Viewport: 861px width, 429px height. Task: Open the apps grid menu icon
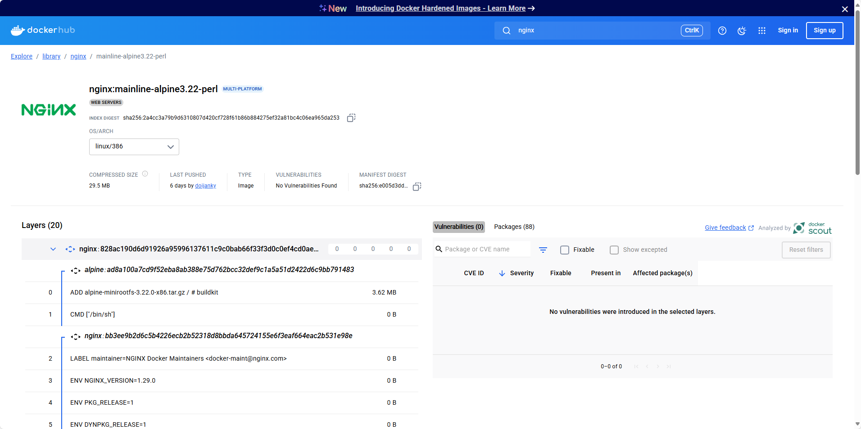click(x=762, y=31)
